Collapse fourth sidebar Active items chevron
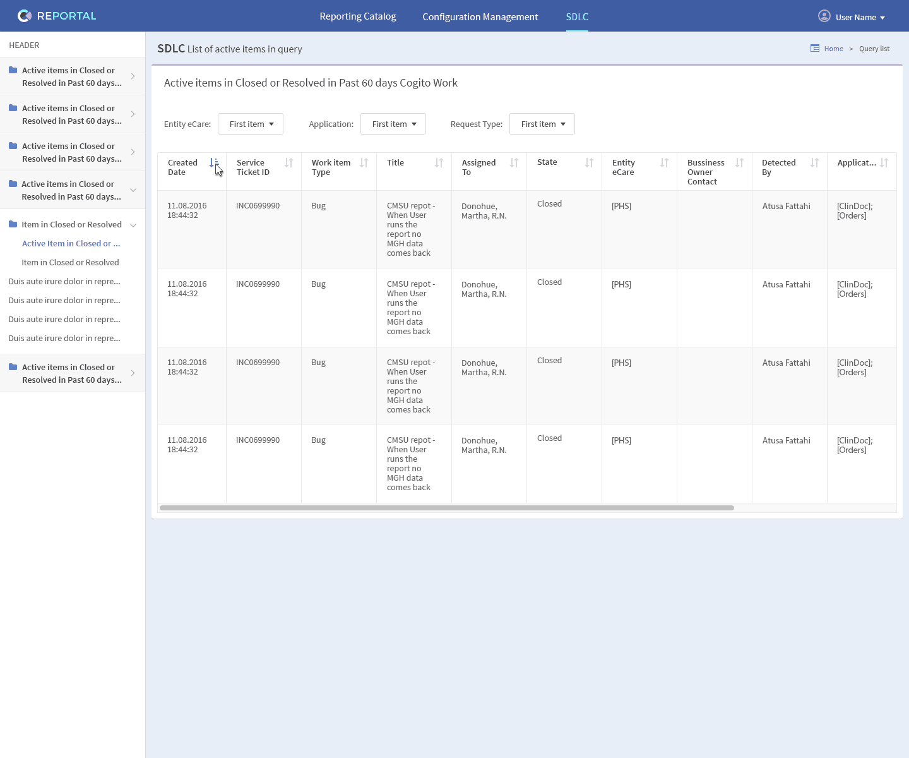This screenshot has width=909, height=758. pyautogui.click(x=133, y=189)
